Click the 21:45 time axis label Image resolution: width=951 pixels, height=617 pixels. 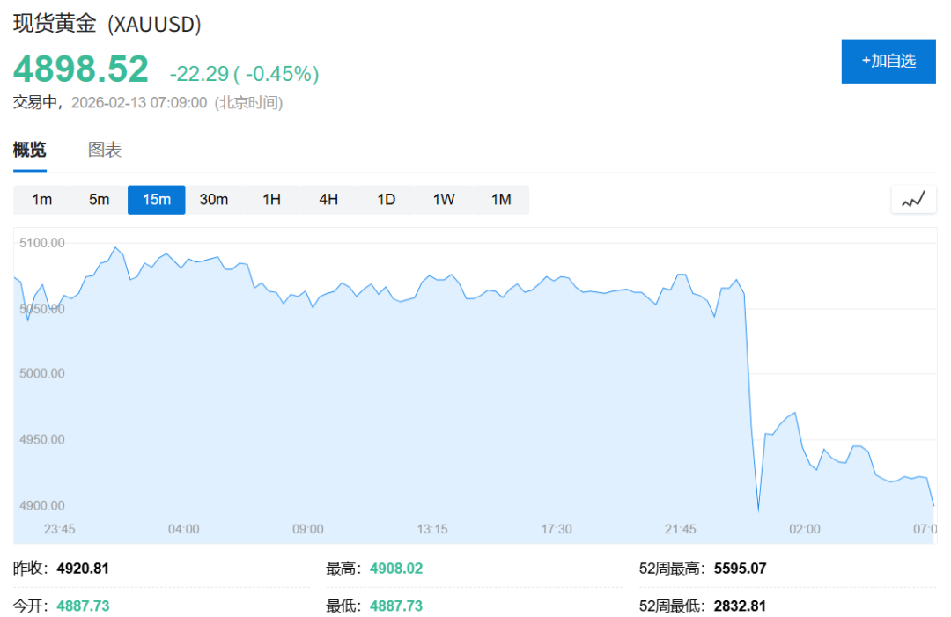(681, 529)
